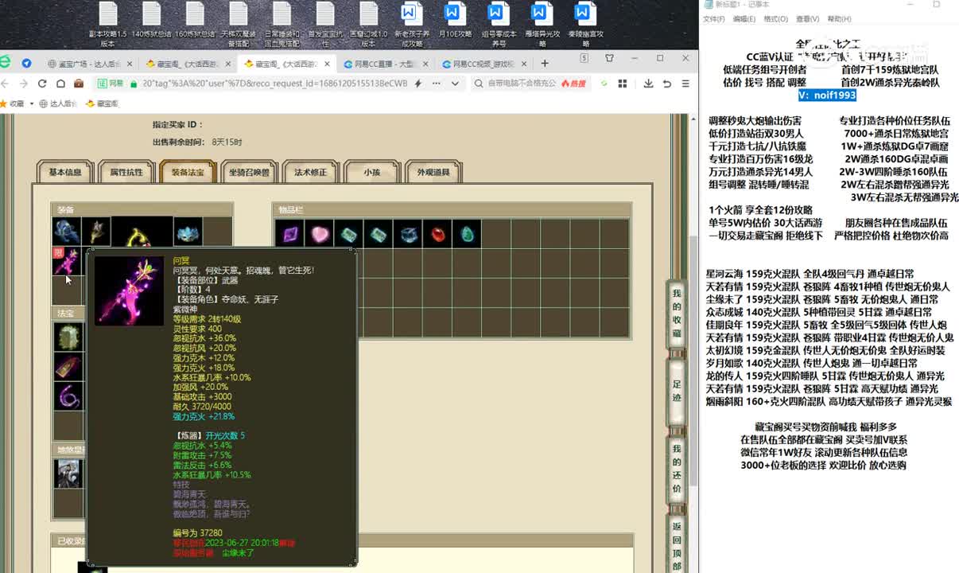
Task: Switch to the 属性抗性 tab
Action: point(126,172)
